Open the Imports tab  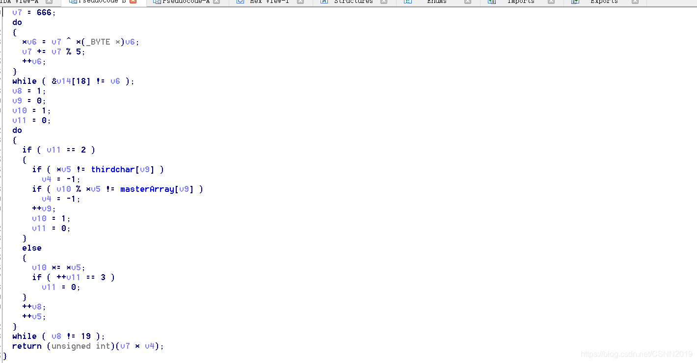(521, 2)
